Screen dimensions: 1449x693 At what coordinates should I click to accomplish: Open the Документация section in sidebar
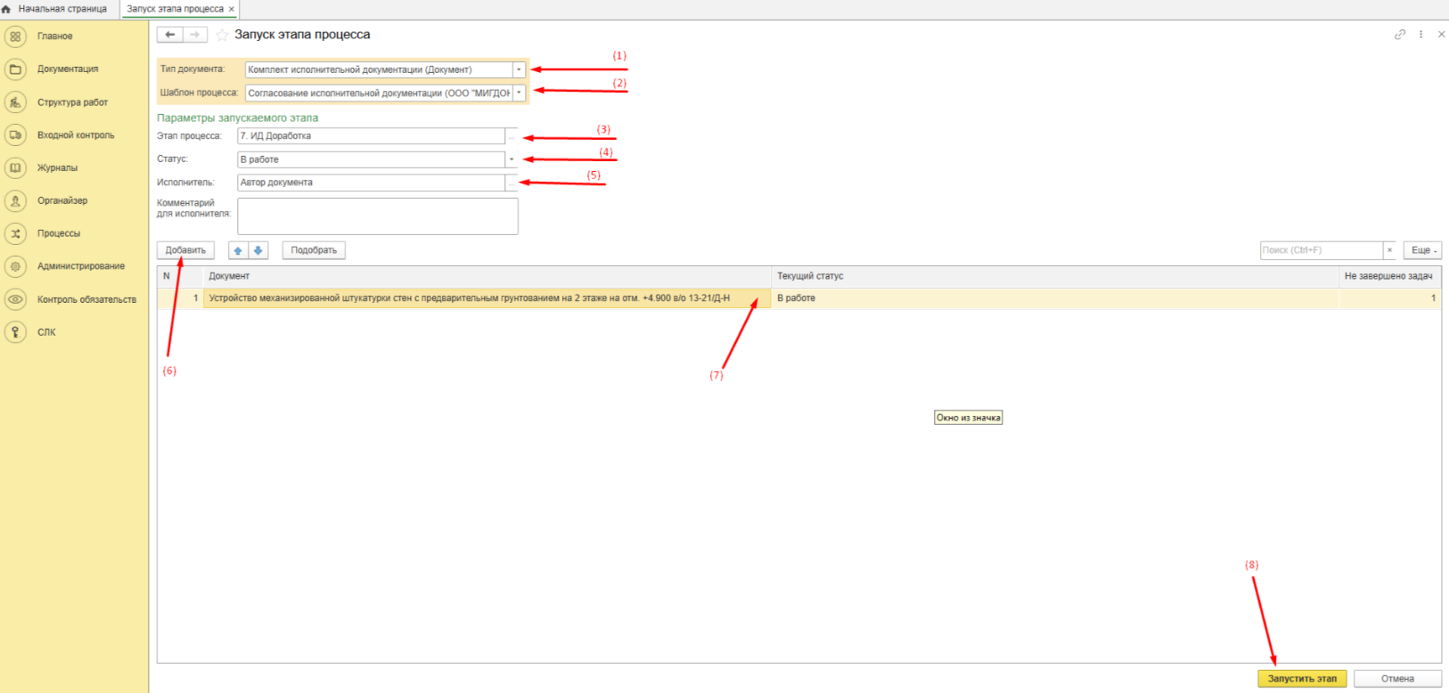pos(67,69)
